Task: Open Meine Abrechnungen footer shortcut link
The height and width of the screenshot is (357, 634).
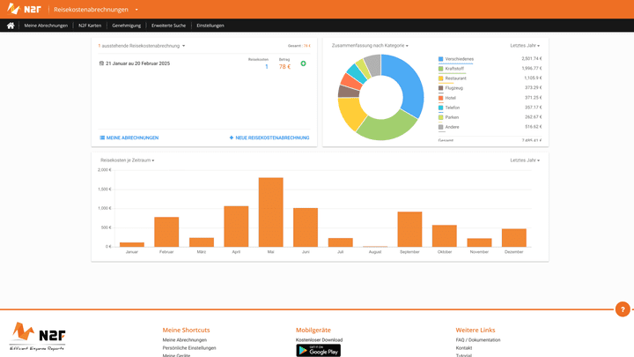Action: coord(184,340)
